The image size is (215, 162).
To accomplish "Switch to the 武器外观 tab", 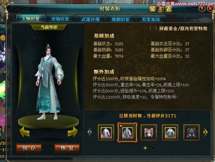I will point(90,19).
